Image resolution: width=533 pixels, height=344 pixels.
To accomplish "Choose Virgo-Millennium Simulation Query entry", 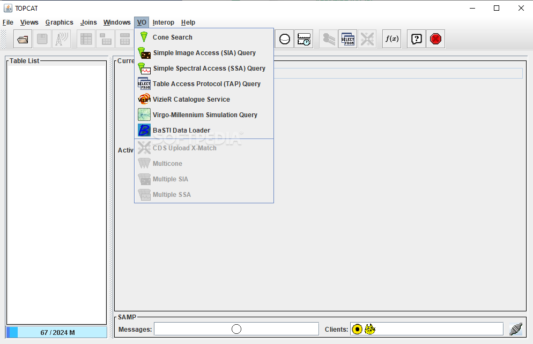I will click(x=204, y=115).
